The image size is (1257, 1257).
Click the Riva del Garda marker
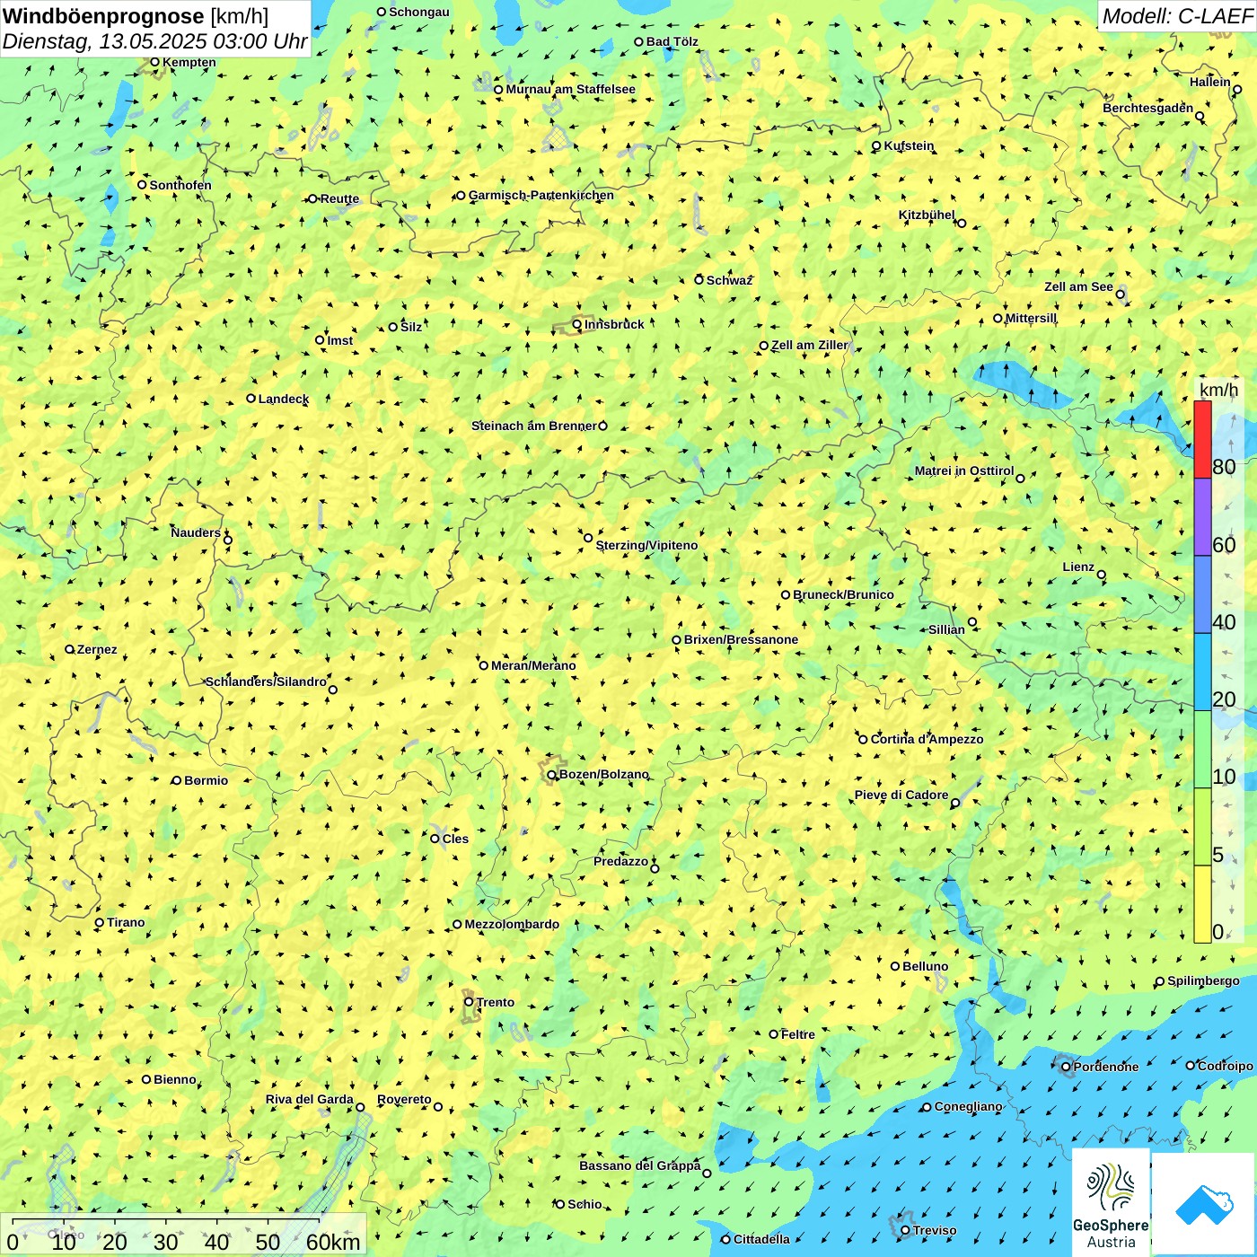tap(360, 1107)
